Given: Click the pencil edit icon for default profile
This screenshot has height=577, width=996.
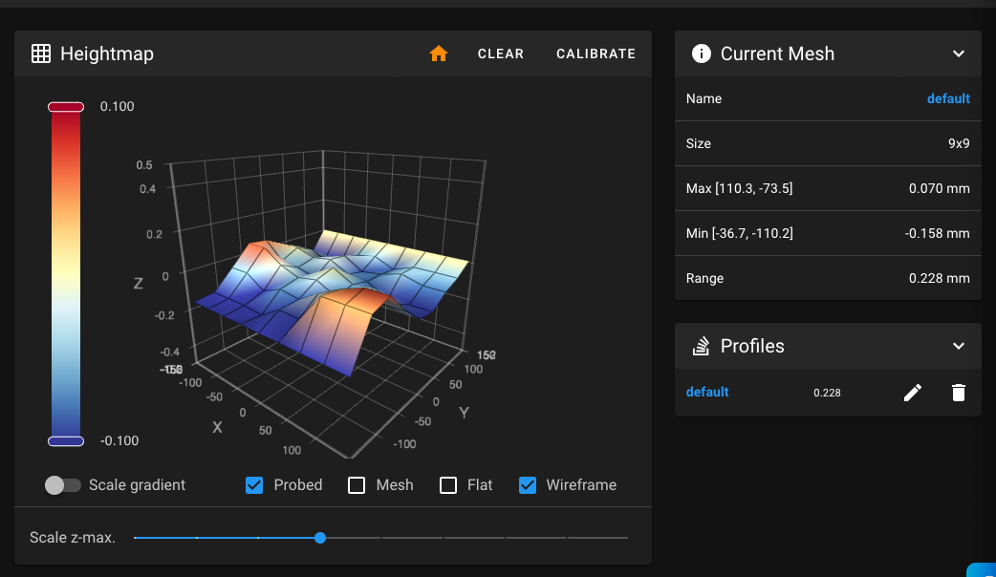Looking at the screenshot, I should click(x=912, y=393).
